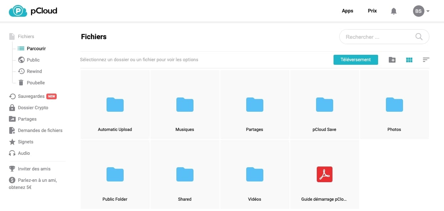Screen dimensions: 444x211
Task: Open Partages in sidebar
Action: (x=27, y=119)
